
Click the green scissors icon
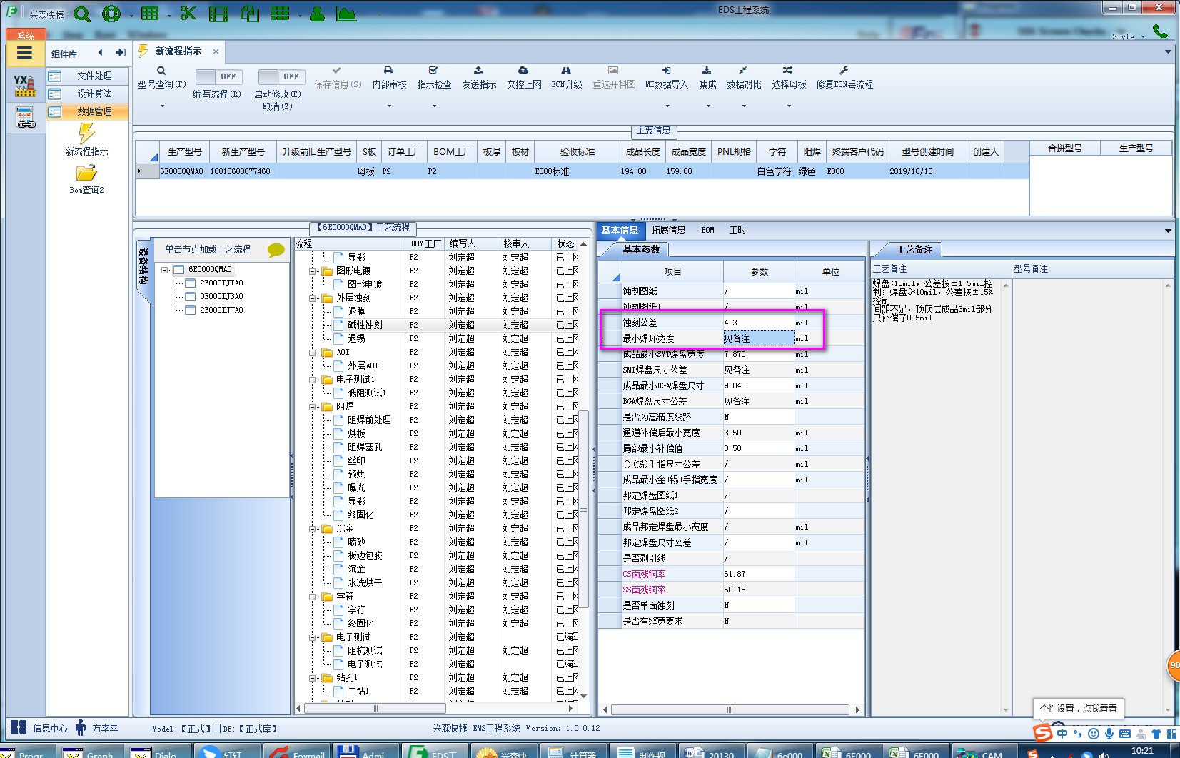click(188, 14)
